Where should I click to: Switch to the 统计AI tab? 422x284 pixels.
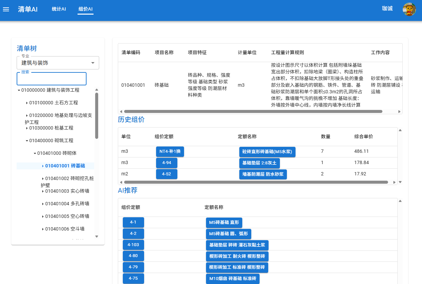coord(59,9)
